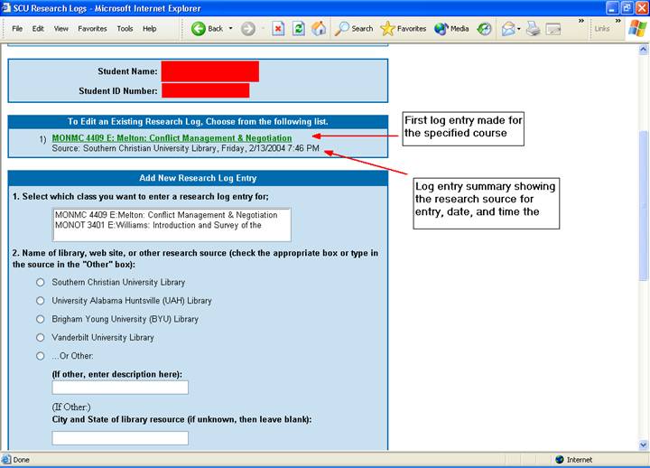Open the MONMC 4409 Conflict Management log link
The width and height of the screenshot is (650, 468).
coord(172,138)
